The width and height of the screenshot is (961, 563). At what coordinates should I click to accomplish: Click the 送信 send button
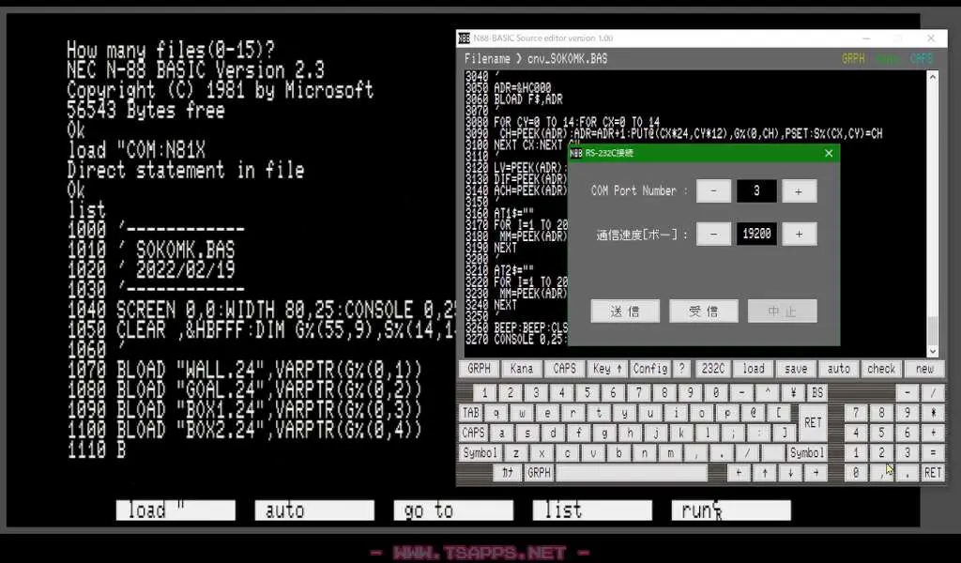tap(625, 312)
